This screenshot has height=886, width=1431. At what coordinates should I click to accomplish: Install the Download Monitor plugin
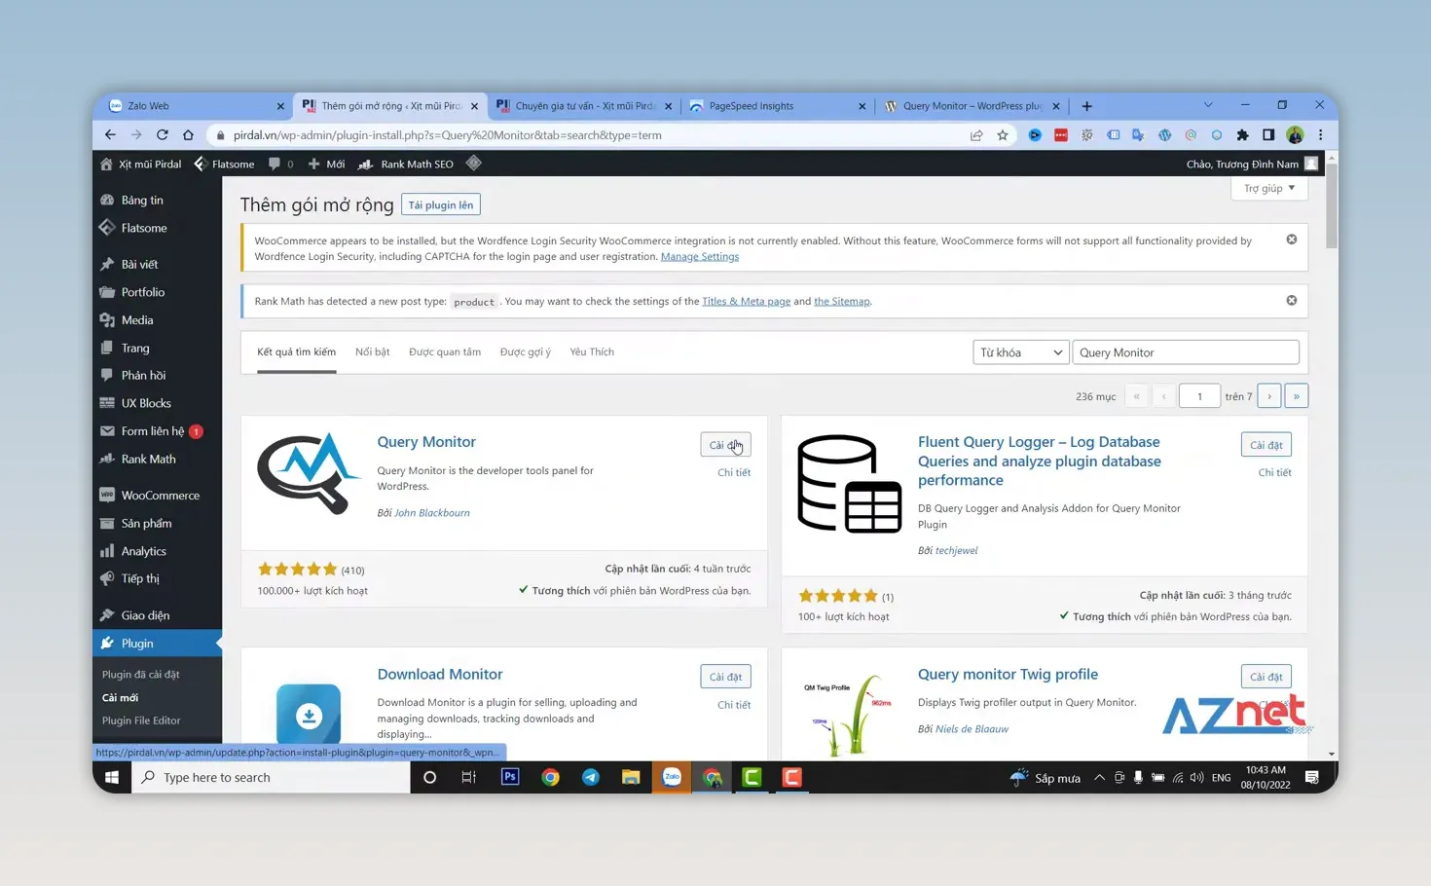point(725,677)
